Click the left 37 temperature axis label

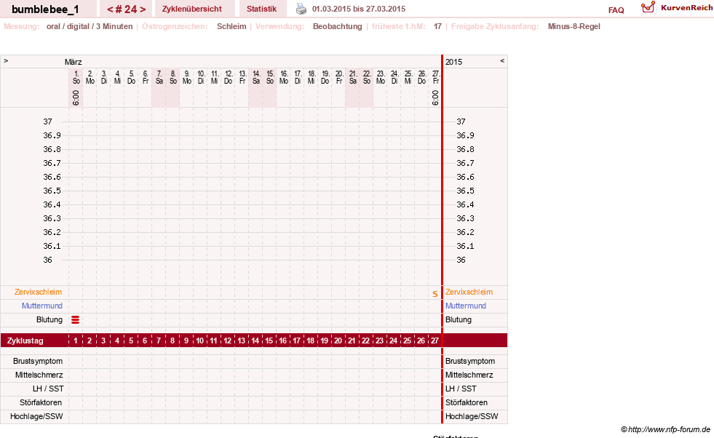click(48, 122)
